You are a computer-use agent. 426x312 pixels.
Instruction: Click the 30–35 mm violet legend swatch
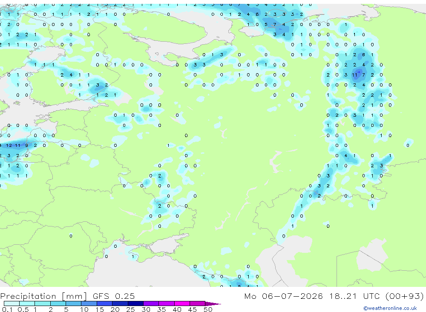tap(151, 303)
